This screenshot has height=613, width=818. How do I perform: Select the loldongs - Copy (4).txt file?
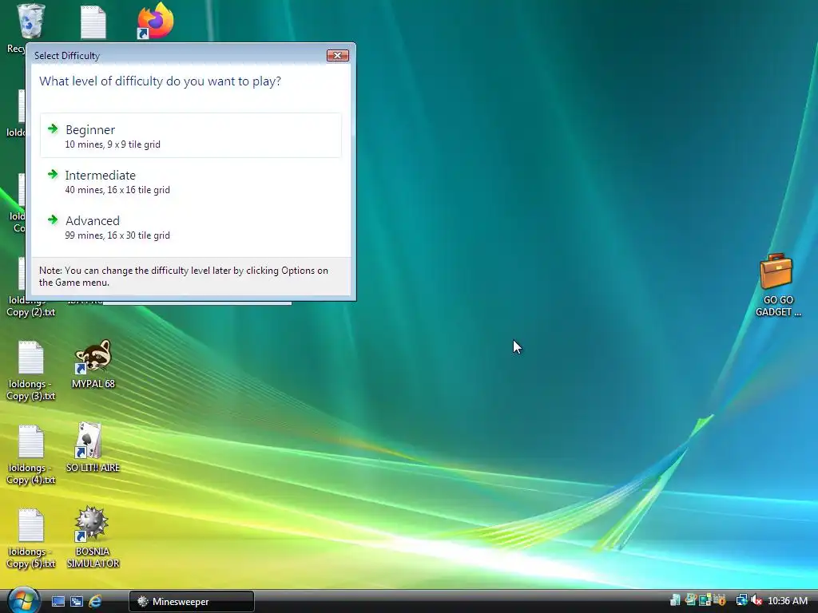point(30,454)
